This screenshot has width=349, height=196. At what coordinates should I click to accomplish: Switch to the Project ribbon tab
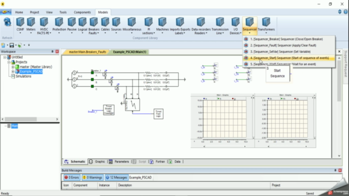(34, 12)
